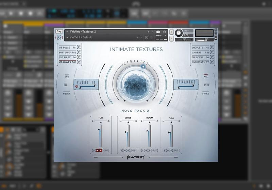Image resolution: width=272 pixels, height=190 pixels.
Task: Click the CLOSE channel pan slider
Action: [128, 122]
